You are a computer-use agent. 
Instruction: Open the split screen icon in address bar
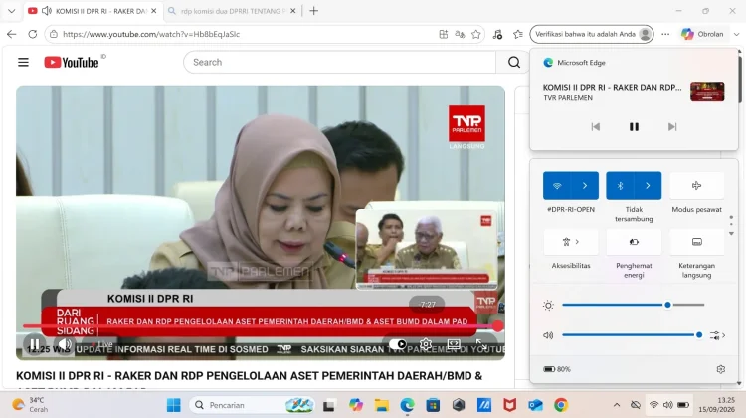tap(443, 34)
